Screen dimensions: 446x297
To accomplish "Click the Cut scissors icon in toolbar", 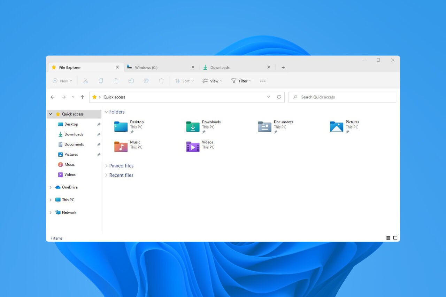I will 85,81.
